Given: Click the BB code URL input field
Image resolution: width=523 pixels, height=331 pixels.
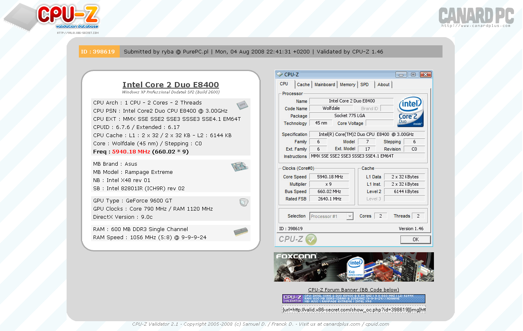Looking at the screenshot, I should point(354,310).
